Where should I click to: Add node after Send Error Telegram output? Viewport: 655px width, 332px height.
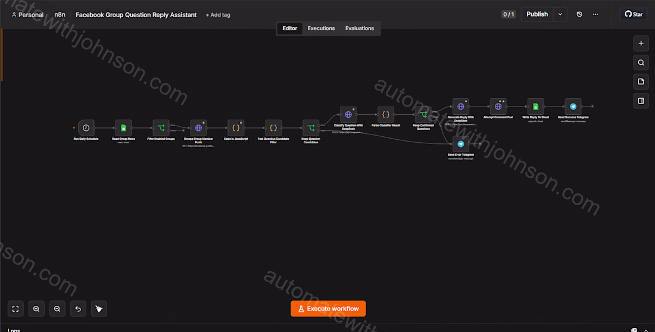480,143
